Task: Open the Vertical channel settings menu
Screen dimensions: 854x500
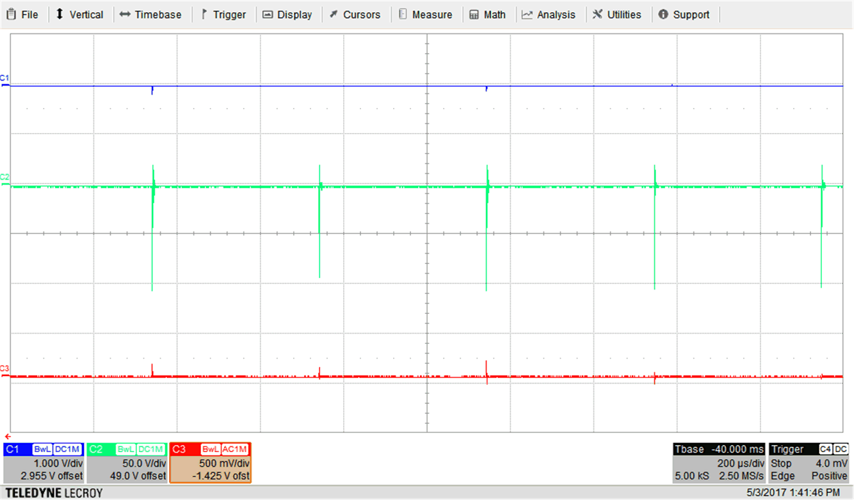Action: (x=79, y=15)
